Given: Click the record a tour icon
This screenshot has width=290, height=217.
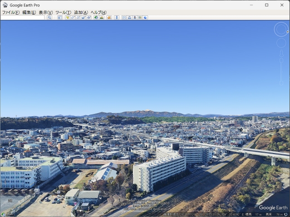Looking at the screenshot, I should pos(89,18).
